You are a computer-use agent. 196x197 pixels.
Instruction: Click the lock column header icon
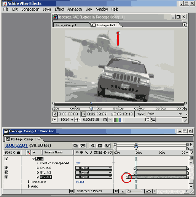pos(19,153)
